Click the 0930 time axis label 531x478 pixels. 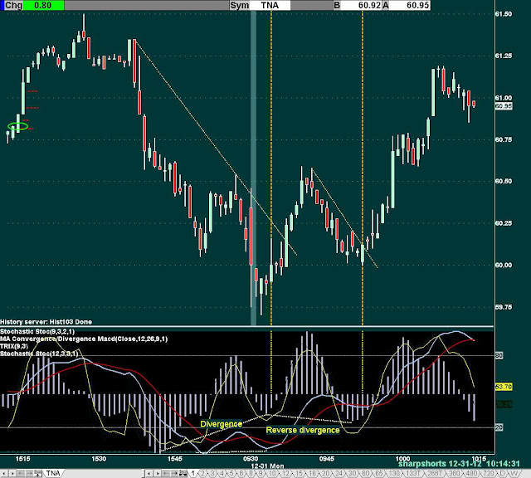click(x=251, y=459)
